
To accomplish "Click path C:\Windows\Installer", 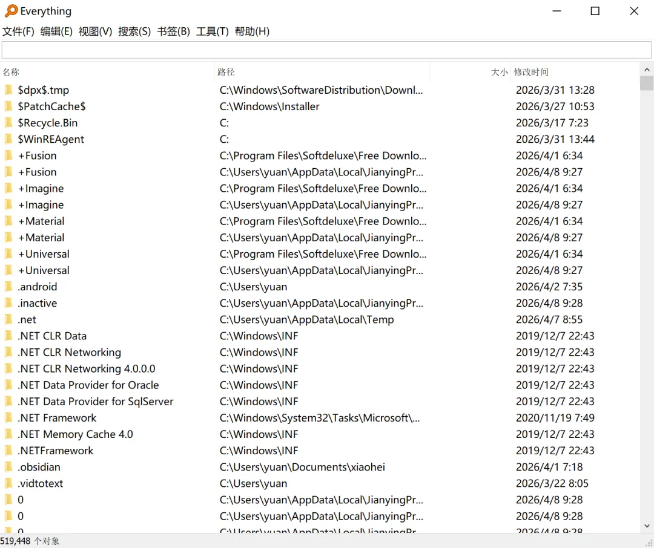I will (269, 106).
